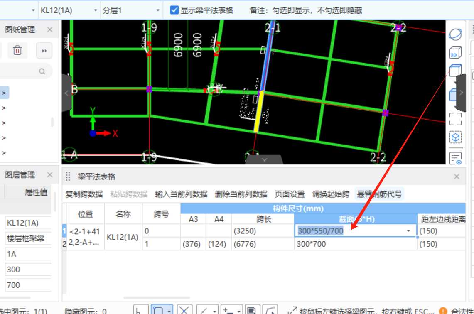Select the (124) A4 cell

click(219, 244)
